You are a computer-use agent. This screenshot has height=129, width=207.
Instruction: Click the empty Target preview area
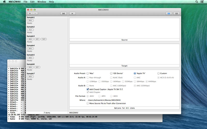[x=124, y=54]
